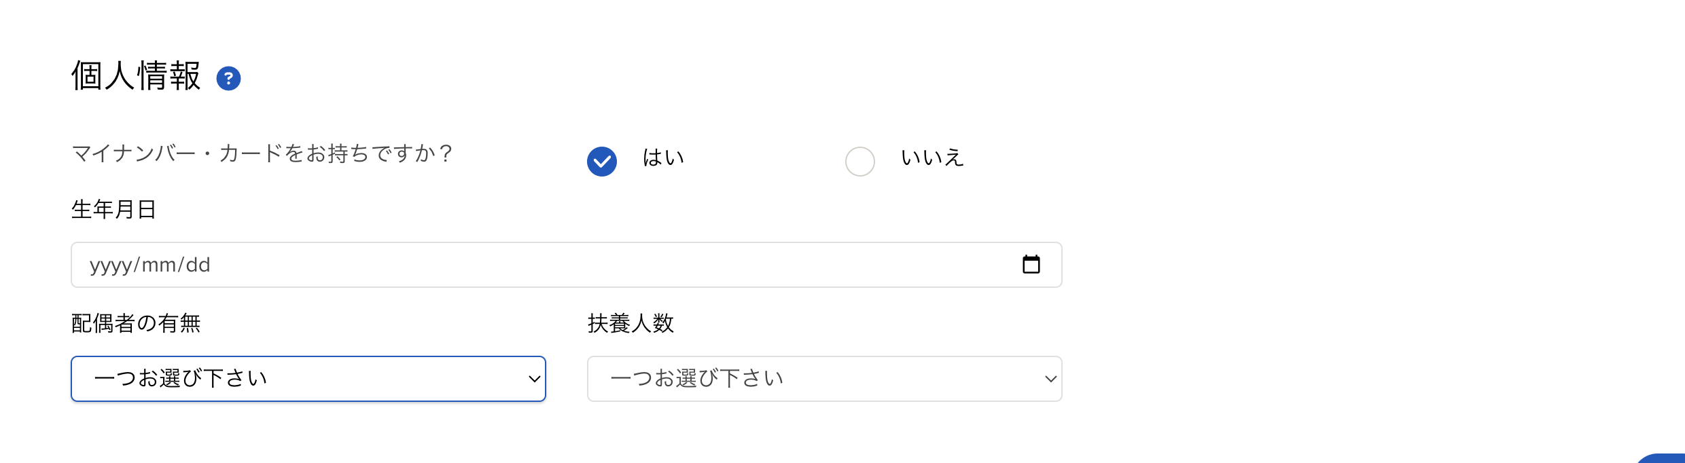Click the 配偶者の有無 field label
Image resolution: width=1685 pixels, height=463 pixels.
[x=136, y=323]
